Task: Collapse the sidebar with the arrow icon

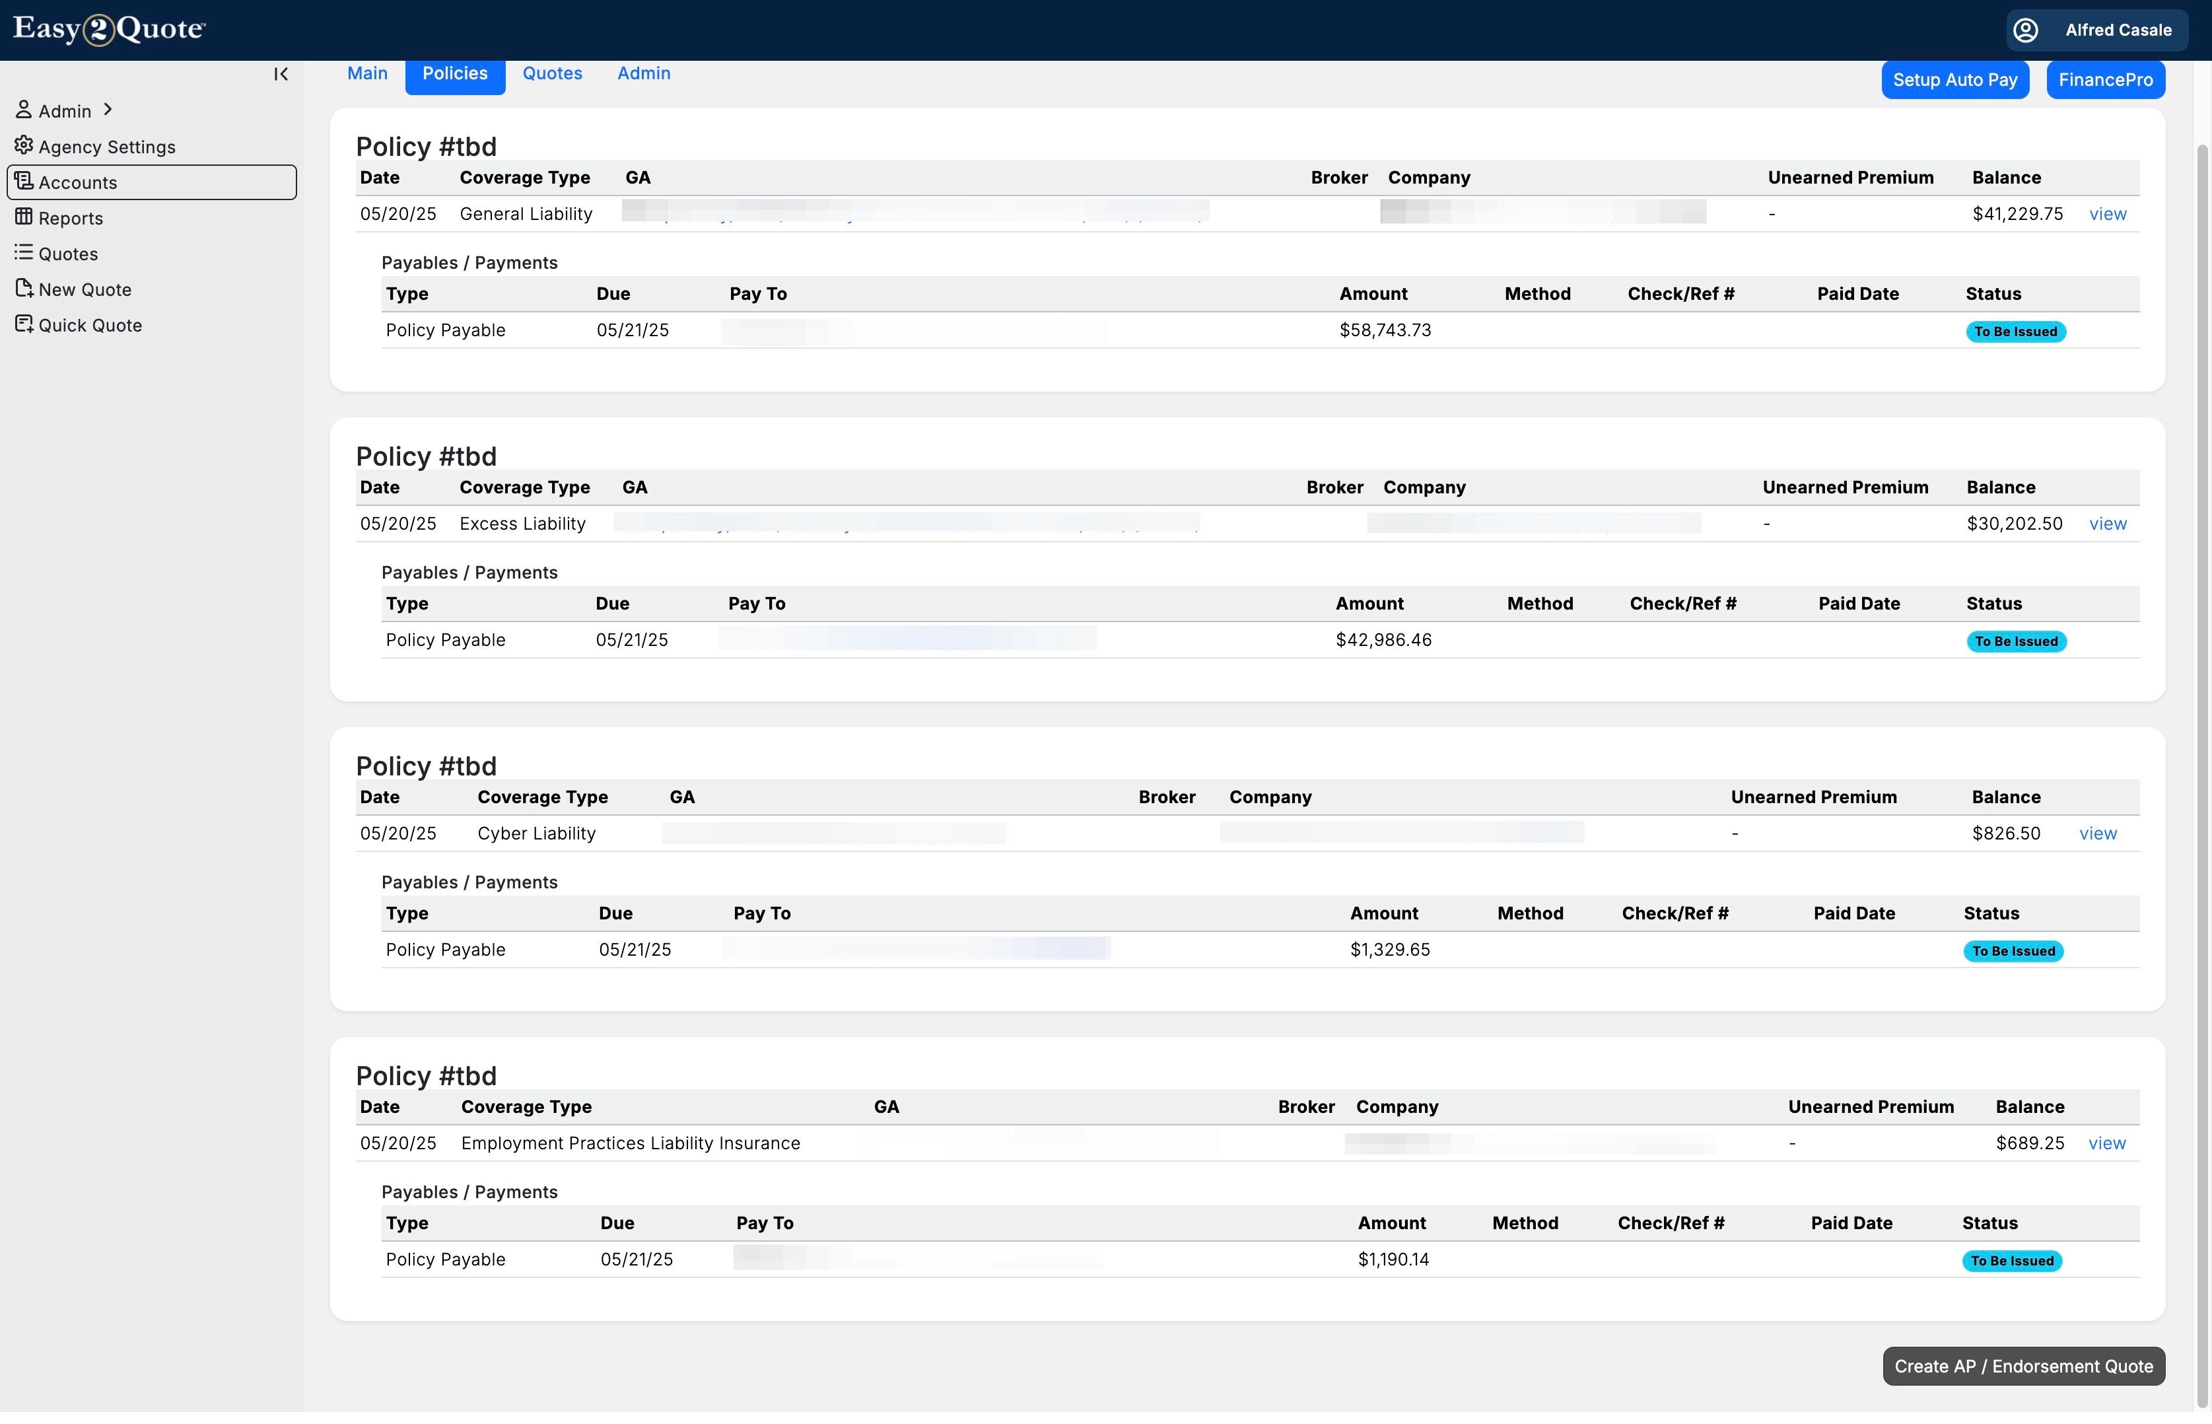Action: (x=281, y=74)
